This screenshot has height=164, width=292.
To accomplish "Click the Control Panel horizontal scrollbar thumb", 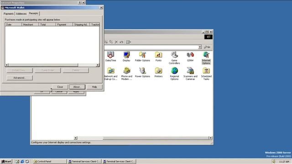I will 156,138.
